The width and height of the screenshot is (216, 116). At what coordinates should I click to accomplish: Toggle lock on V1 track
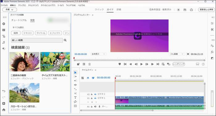point(92,98)
